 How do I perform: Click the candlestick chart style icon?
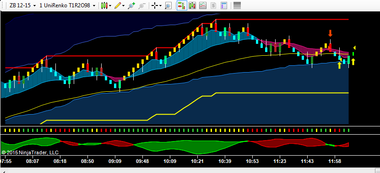tap(104, 5)
